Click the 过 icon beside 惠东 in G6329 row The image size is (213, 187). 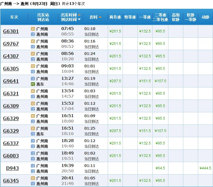coord(33,134)
